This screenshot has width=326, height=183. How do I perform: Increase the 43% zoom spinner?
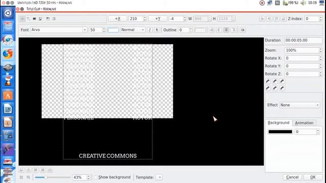88,176
